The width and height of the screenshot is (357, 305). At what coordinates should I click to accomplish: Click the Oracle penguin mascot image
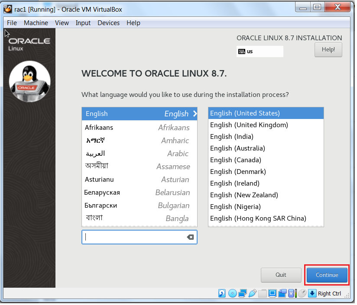click(x=30, y=82)
